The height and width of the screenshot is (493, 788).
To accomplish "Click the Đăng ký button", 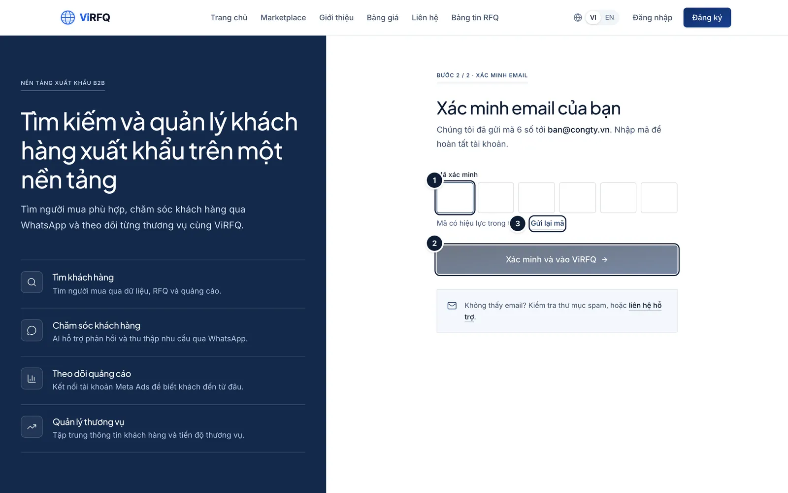I will point(707,18).
